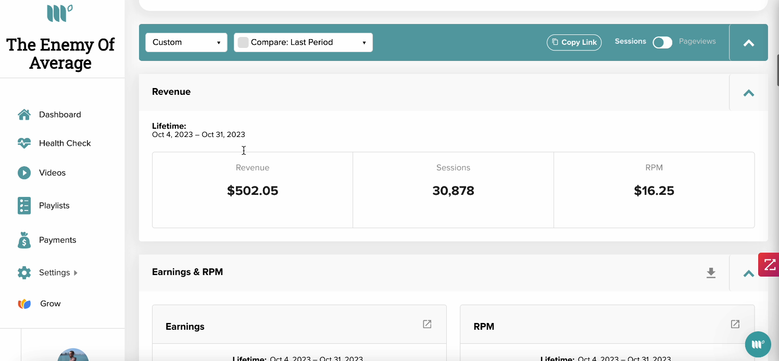Click the Videos play icon
This screenshot has width=779, height=361.
[24, 173]
